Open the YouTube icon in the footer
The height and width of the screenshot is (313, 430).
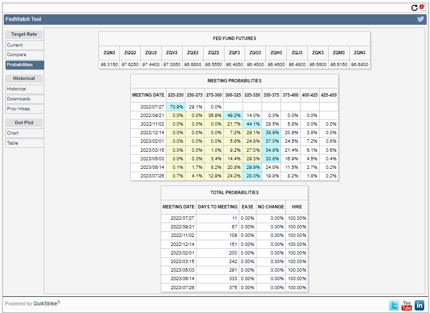click(407, 305)
